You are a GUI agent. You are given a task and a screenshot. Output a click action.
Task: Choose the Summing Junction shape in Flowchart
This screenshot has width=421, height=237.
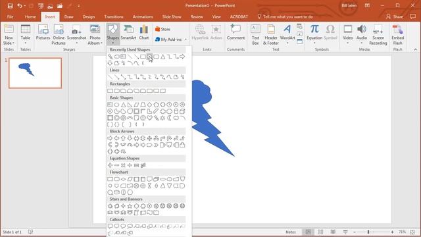coord(136,186)
